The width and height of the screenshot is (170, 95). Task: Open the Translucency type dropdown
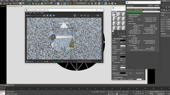pyautogui.click(x=123, y=66)
